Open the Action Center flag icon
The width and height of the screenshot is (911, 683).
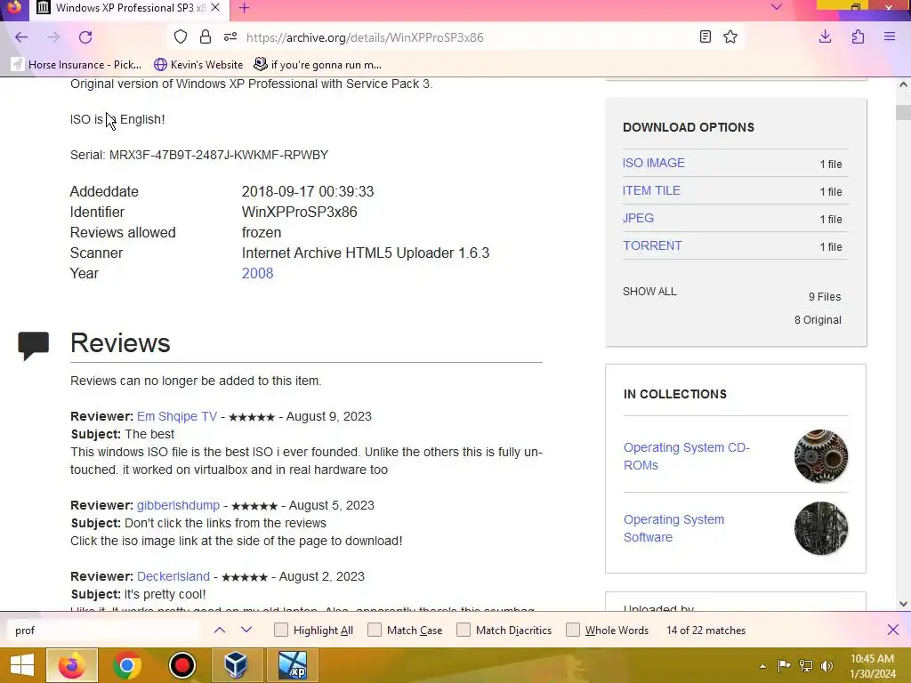point(785,666)
